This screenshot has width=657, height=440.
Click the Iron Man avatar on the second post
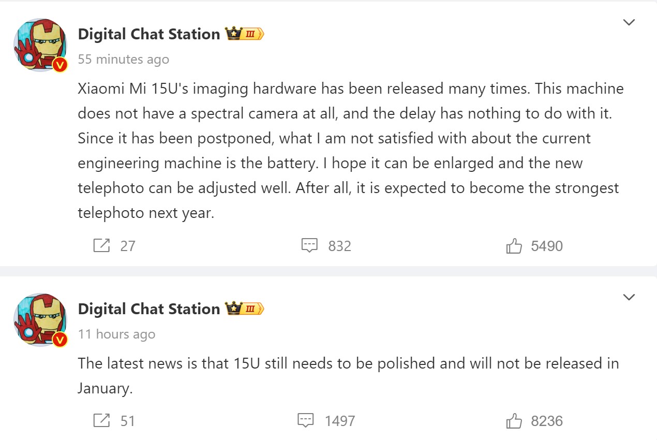click(40, 319)
